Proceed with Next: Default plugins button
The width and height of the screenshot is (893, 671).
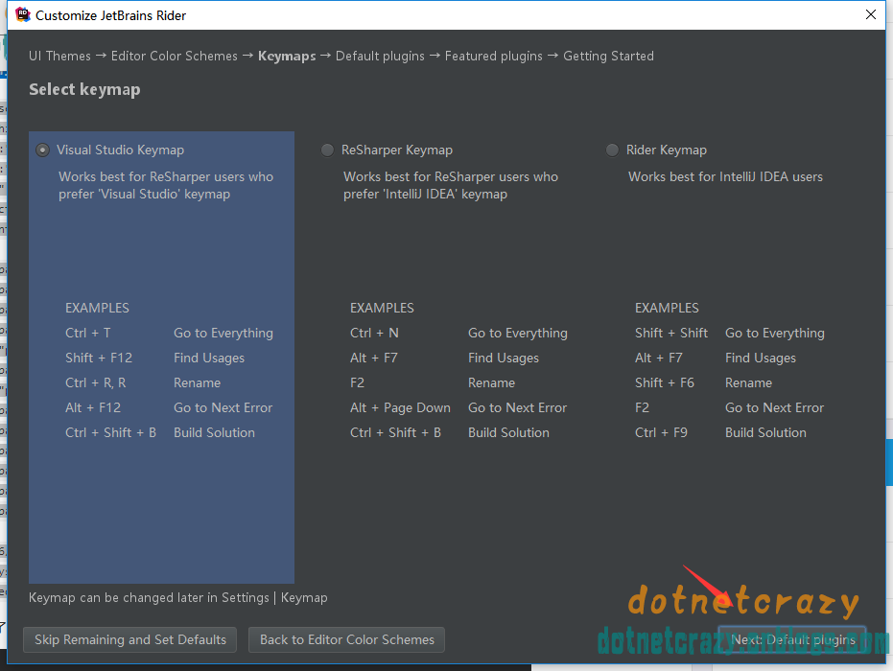pyautogui.click(x=792, y=639)
